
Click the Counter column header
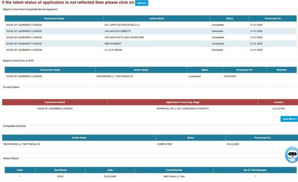pyautogui.click(x=278, y=102)
